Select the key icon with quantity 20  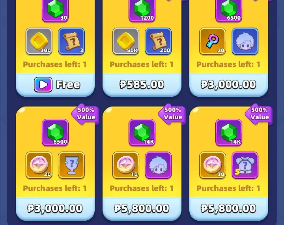[x=213, y=41]
